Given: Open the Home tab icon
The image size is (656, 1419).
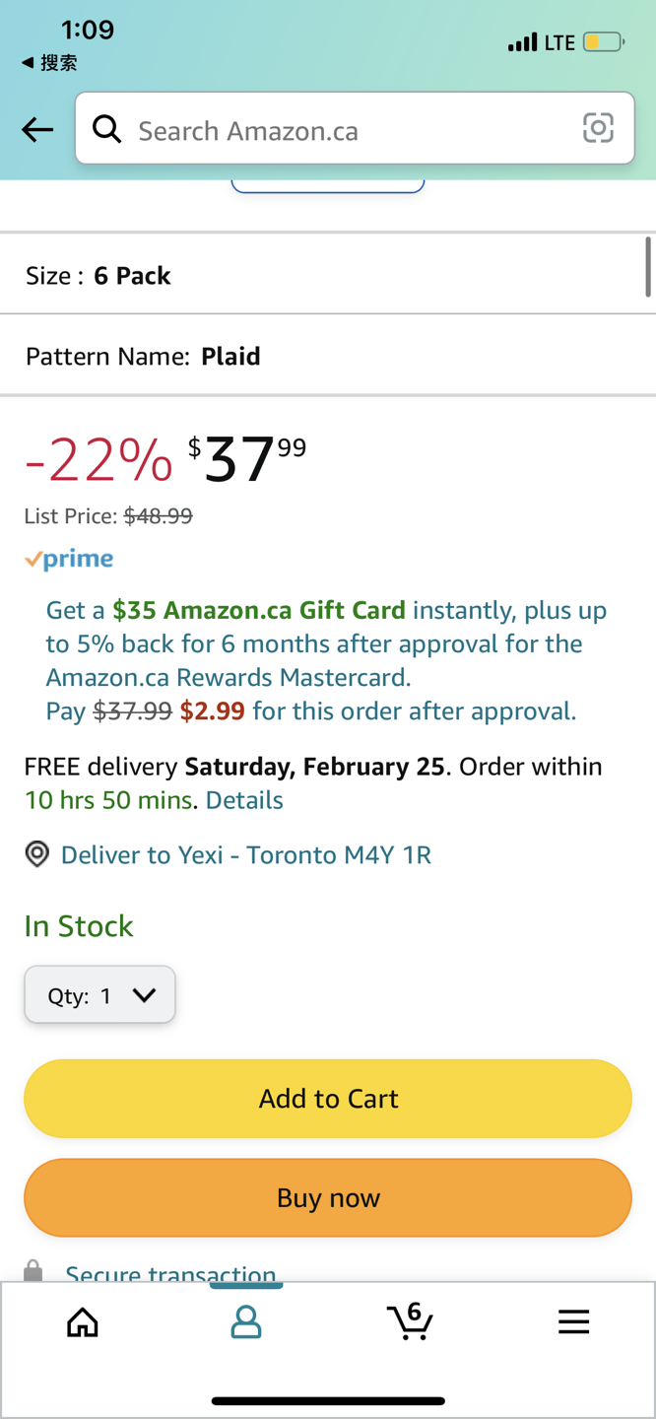Looking at the screenshot, I should click(83, 1321).
